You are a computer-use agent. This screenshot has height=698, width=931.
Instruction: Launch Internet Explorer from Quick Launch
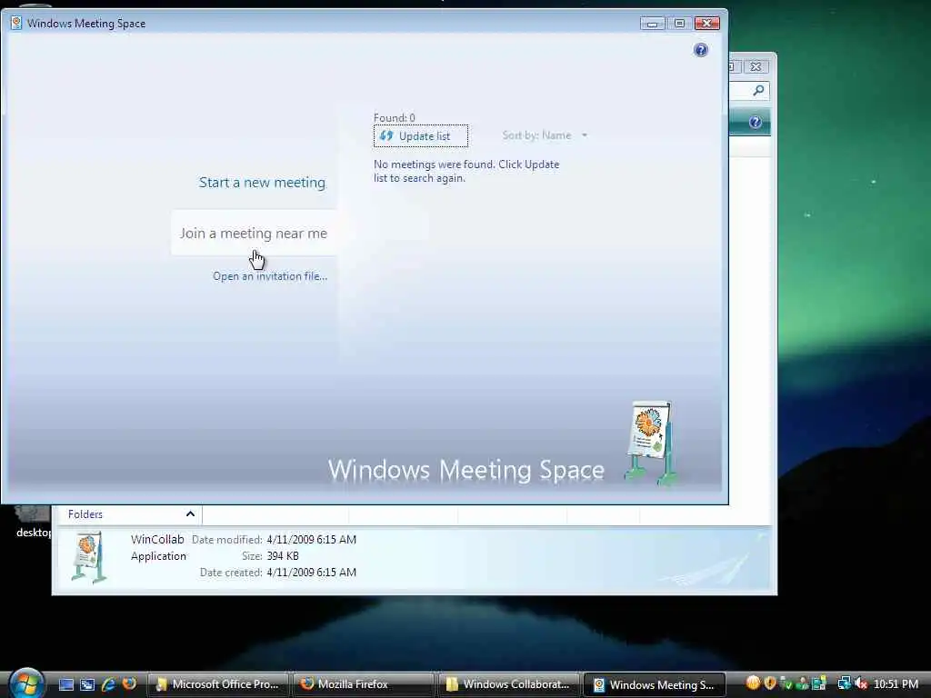point(108,684)
